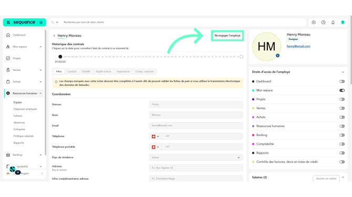The image size is (352, 197).
Task: Click the Achats bag icon
Action: tap(8, 82)
